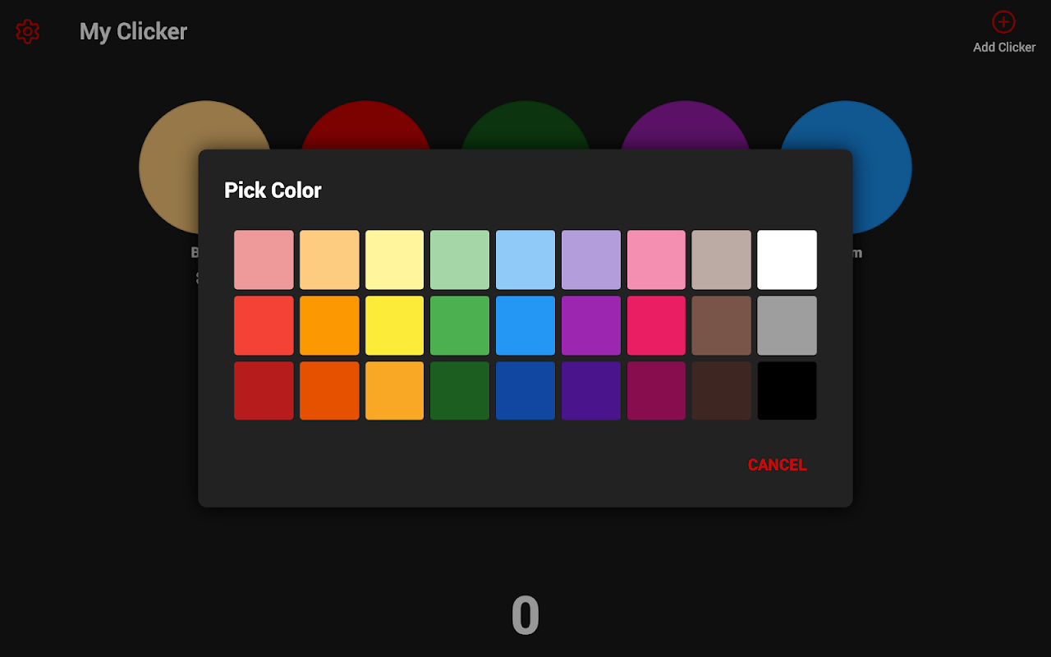Viewport: 1051px width, 657px height.
Task: Select the dark navy blue swatch
Action: 525,391
